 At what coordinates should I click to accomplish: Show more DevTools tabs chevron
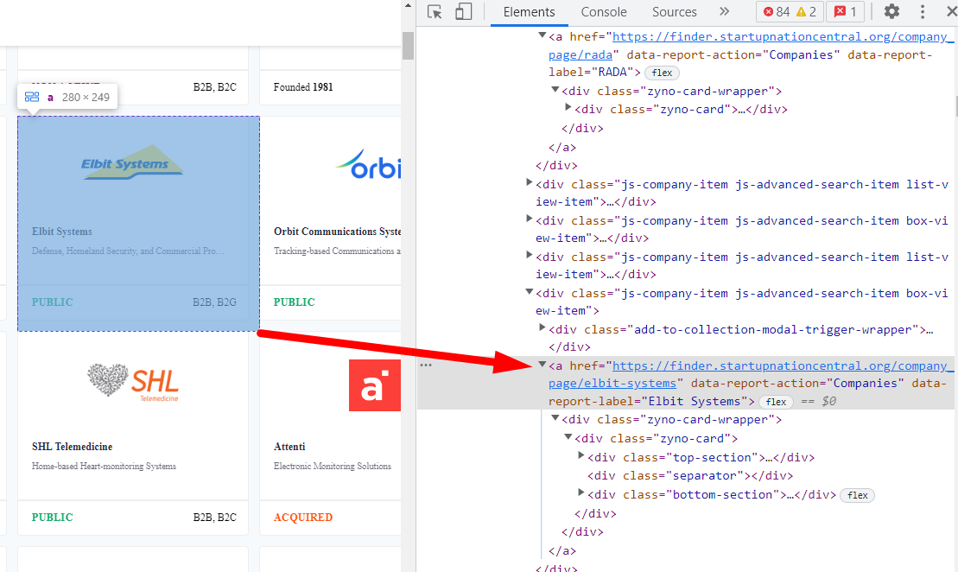click(724, 11)
